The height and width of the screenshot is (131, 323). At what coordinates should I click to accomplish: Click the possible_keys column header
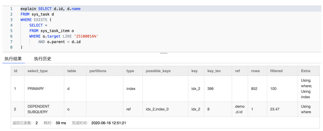158,71
